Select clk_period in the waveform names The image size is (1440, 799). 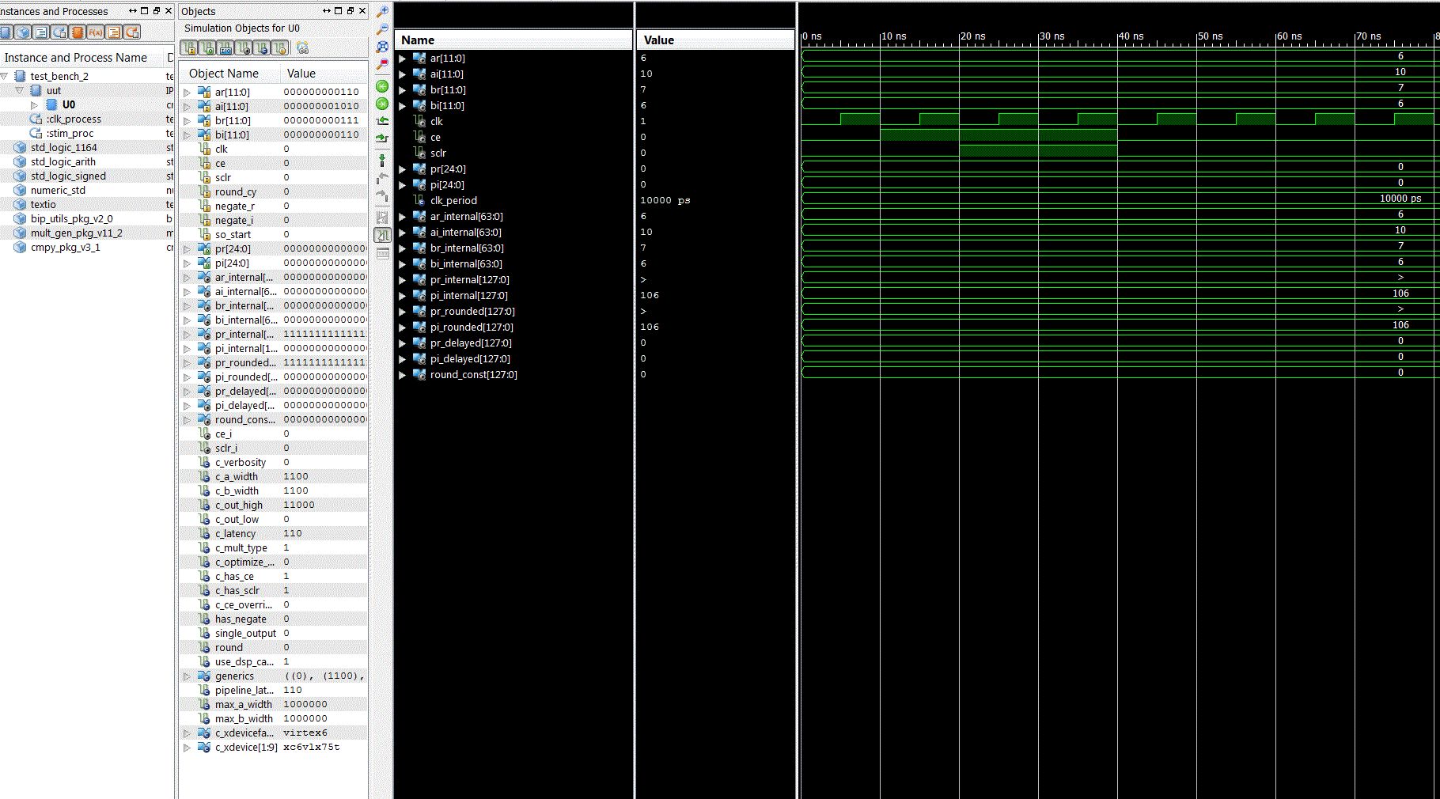coord(453,201)
